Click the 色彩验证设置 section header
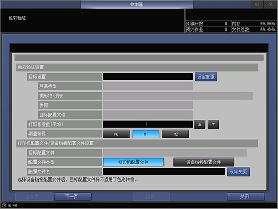 point(137,67)
